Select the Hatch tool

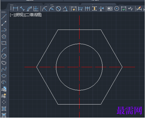[4, 109]
